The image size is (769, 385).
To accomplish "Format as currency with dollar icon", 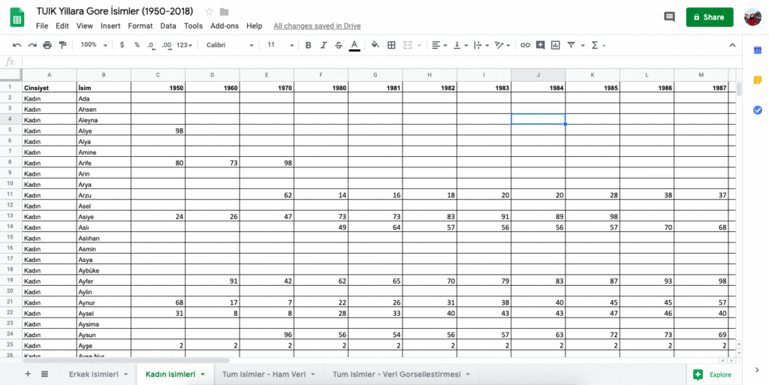I will [122, 45].
